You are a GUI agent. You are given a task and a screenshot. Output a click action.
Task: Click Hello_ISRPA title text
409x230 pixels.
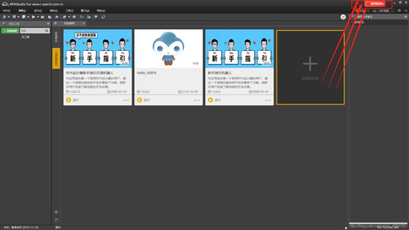147,73
